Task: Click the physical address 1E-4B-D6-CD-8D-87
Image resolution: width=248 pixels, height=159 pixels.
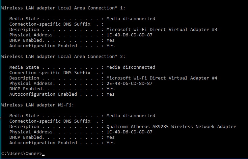Action: tap(129, 35)
